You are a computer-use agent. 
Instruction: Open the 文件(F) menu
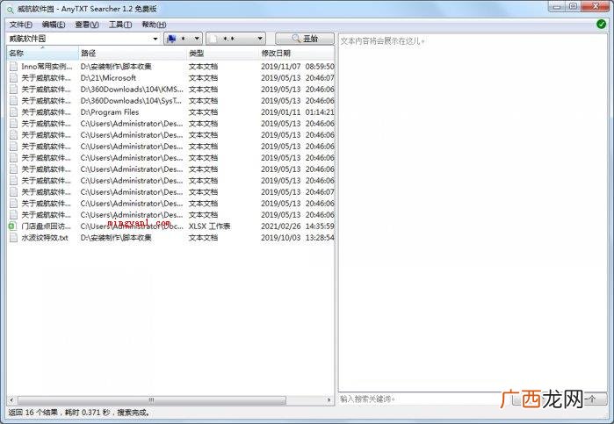(21, 25)
